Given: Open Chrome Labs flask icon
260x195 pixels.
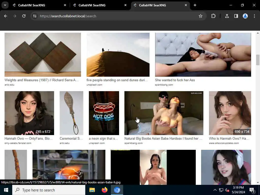Looking at the screenshot, I should tap(227, 16).
